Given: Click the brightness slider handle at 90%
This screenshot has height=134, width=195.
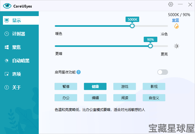Looking at the screenshot, I should pos(150,46).
